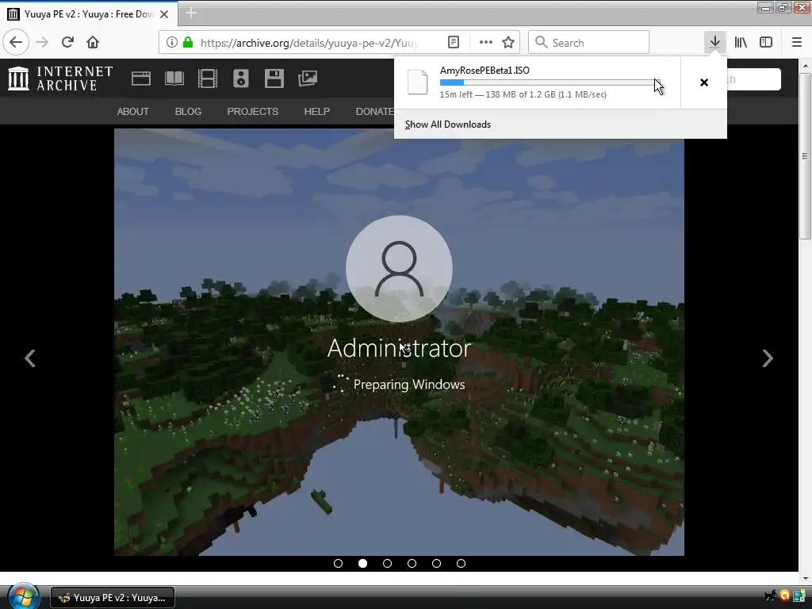Open the PROJECTS menu link
812x609 pixels.
click(253, 111)
